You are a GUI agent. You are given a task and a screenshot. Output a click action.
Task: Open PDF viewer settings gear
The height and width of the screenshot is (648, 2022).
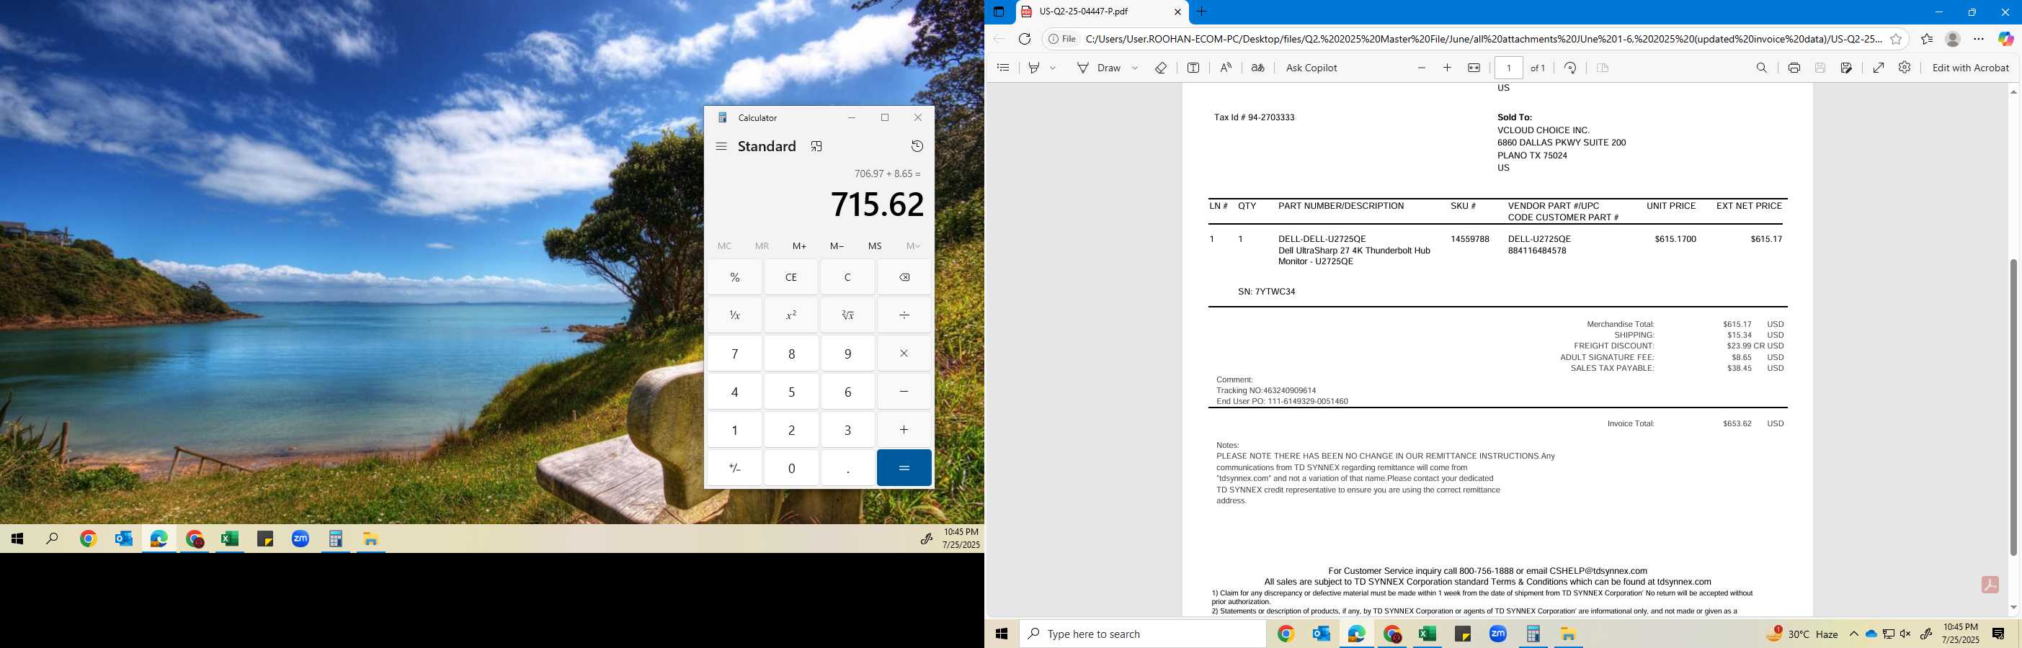click(1905, 68)
